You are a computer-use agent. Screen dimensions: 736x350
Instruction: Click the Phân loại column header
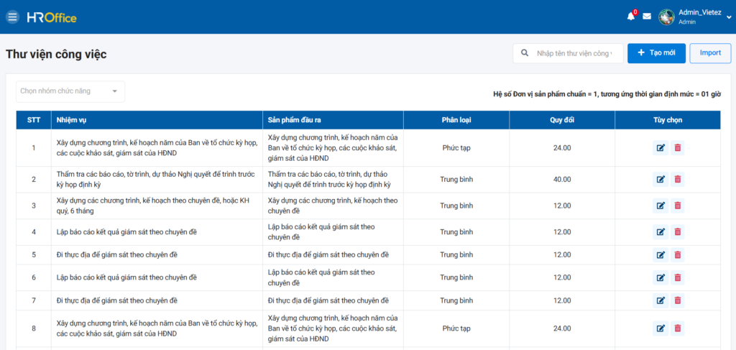pos(456,120)
